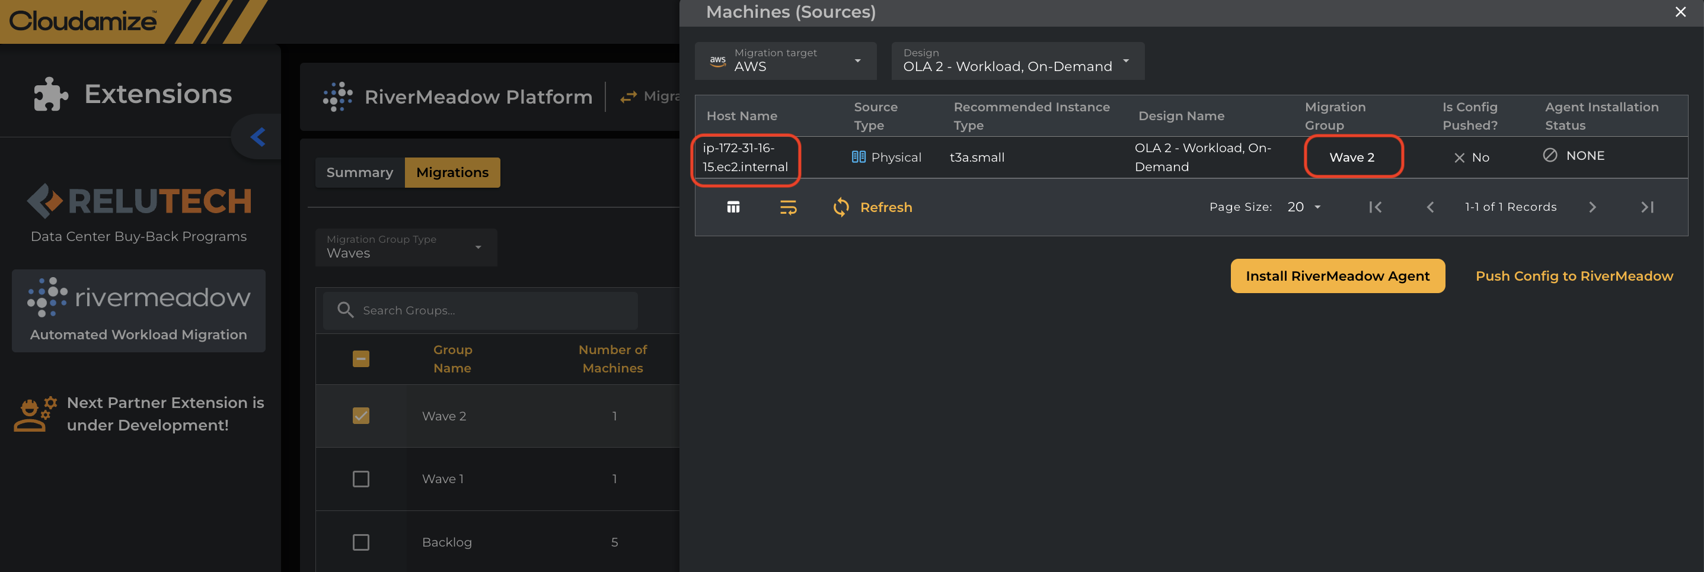Click the migration swap arrows icon
The image size is (1704, 572).
[x=628, y=97]
